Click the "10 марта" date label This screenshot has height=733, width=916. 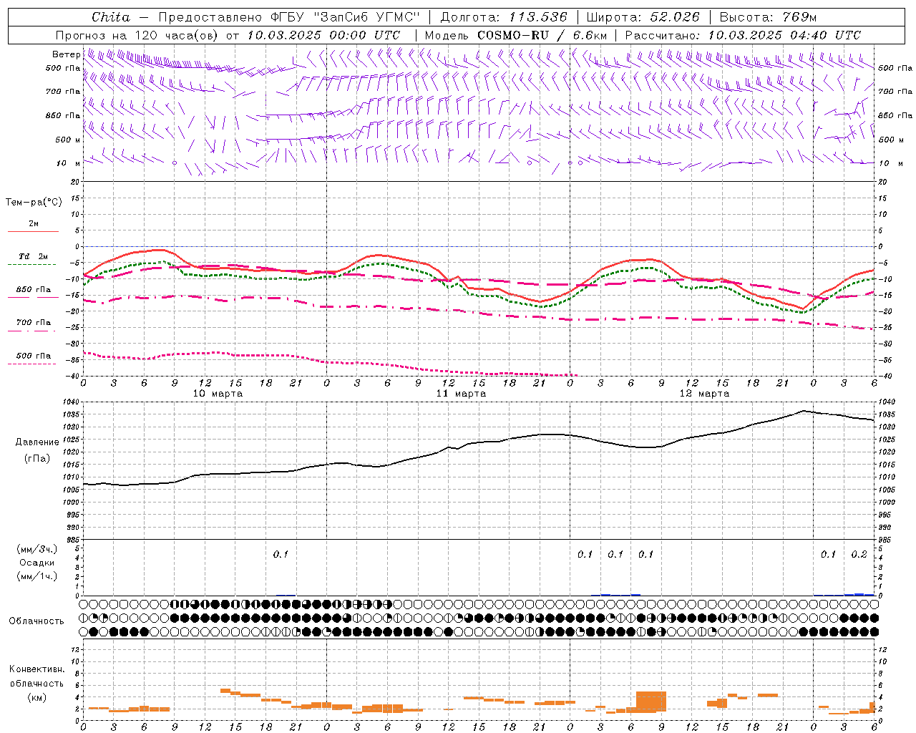218,393
